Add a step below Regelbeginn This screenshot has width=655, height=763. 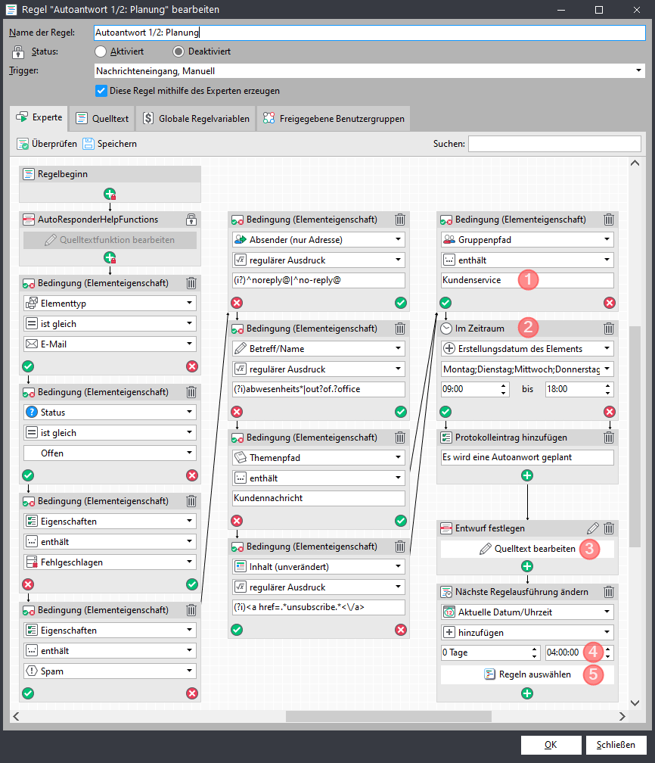point(110,194)
